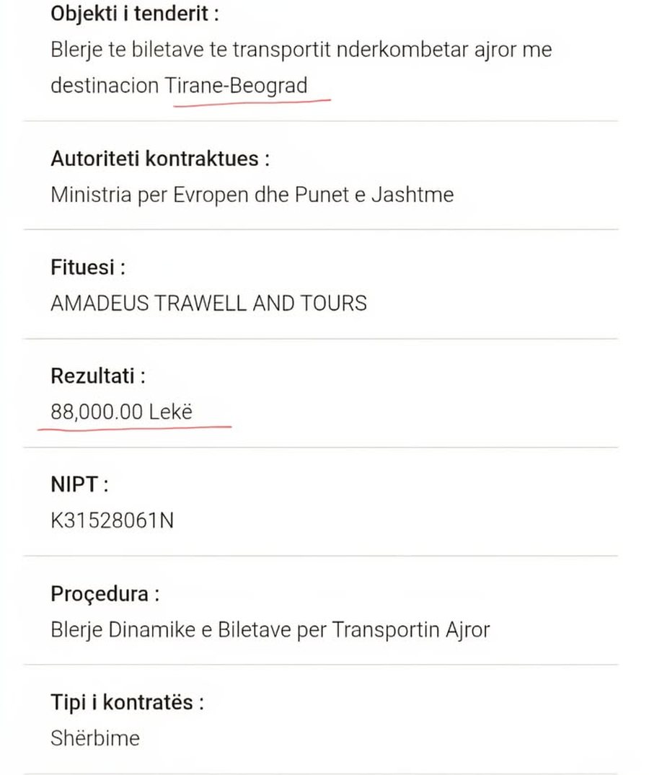This screenshot has width=649, height=775.
Task: Select the "Tirane-Beograd" destination text
Action: point(237,86)
